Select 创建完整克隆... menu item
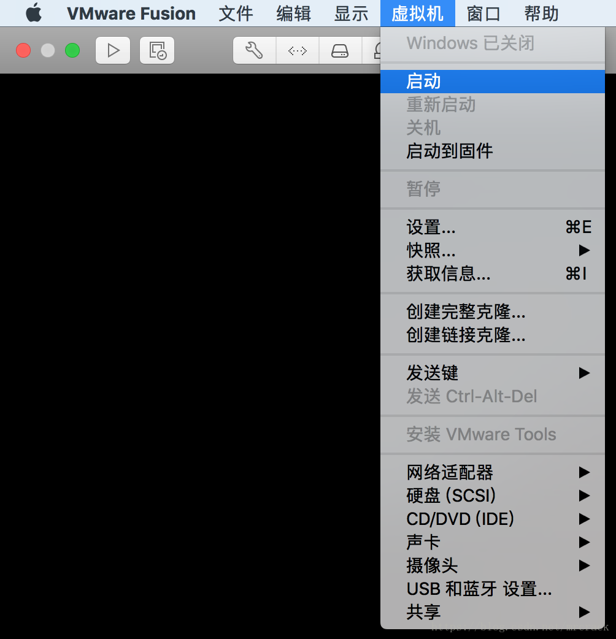Viewport: 616px width, 639px height. tap(493, 312)
